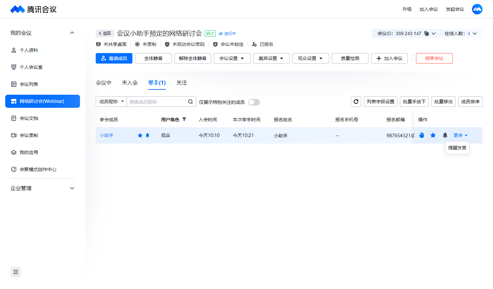Lower hand icon in 小助手 operations
The height and width of the screenshot is (289, 493).
(x=422, y=135)
